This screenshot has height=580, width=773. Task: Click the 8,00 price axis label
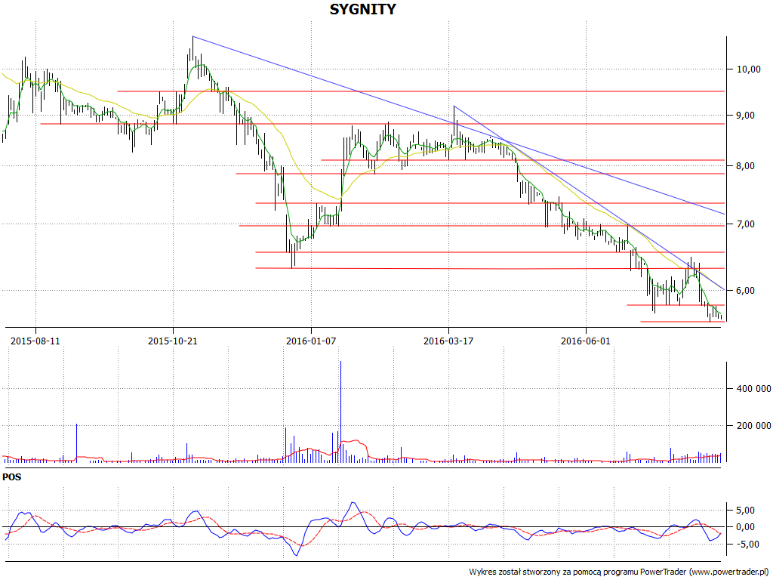(745, 166)
